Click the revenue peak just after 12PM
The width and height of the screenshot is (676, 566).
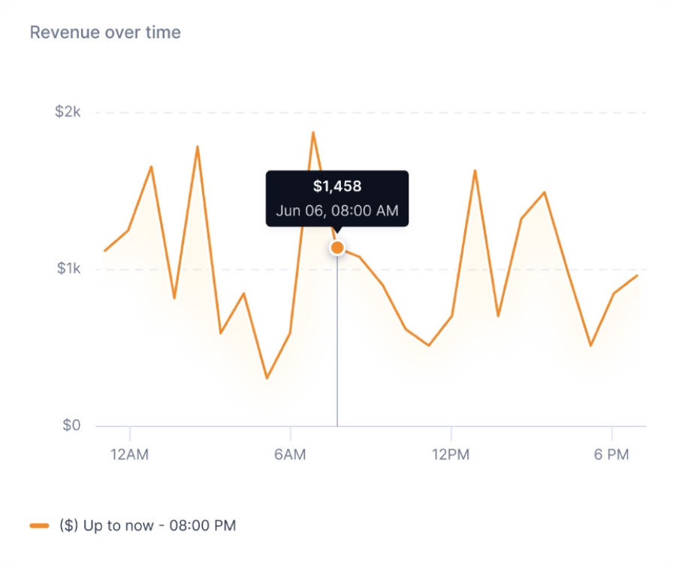pyautogui.click(x=475, y=171)
